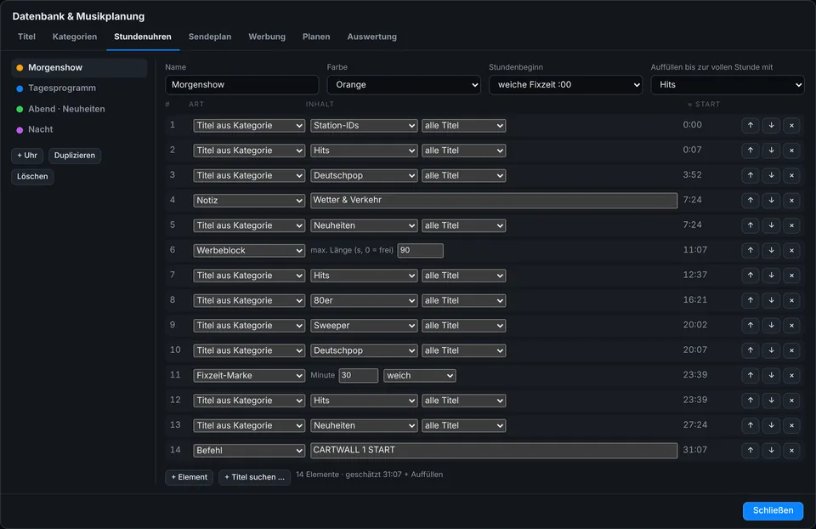Select the Abend · Neuheiten clock
Screen dimensions: 816x529
(x=79, y=109)
